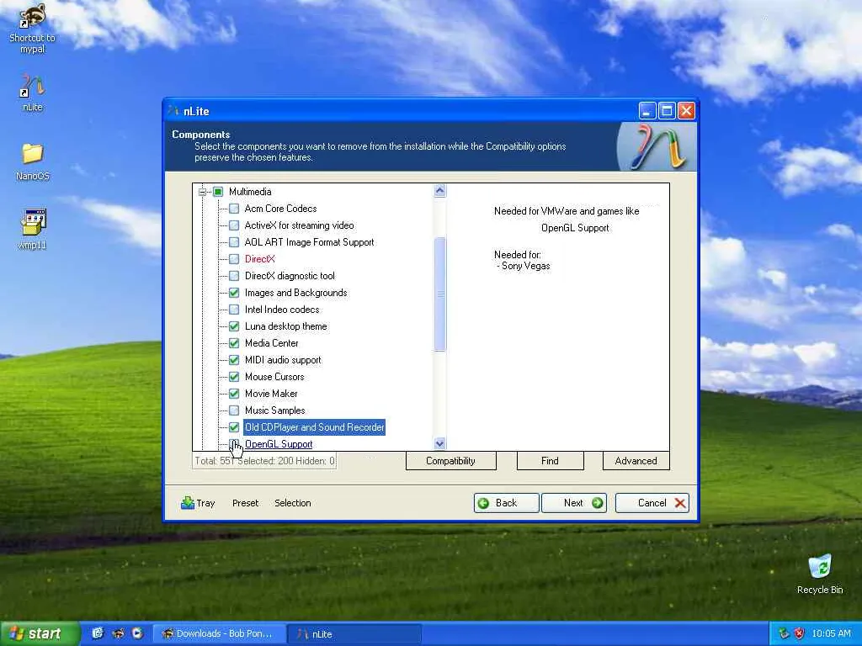Select the Movie Maker label

[271, 394]
